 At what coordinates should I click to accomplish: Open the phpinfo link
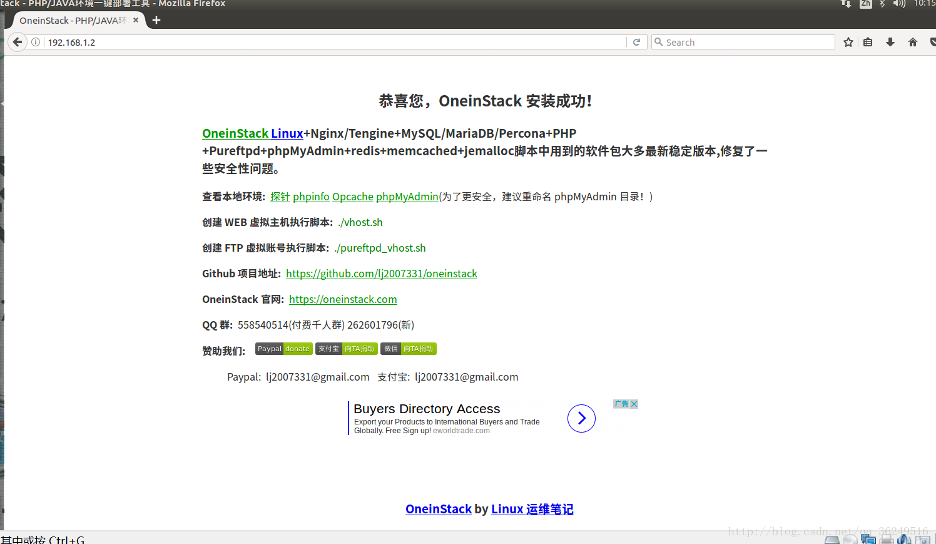click(x=311, y=197)
